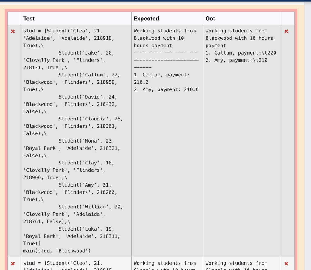Click the red failure marker next to the second test
This screenshot has width=311, height=270.
pos(13,263)
